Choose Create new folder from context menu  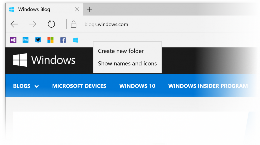coord(121,51)
